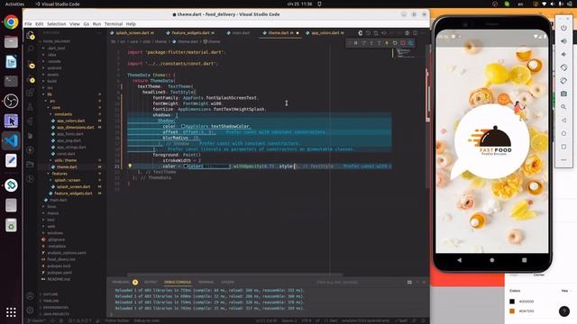
Task: Expand the OUTLINE section in sidebar
Action: point(50,294)
